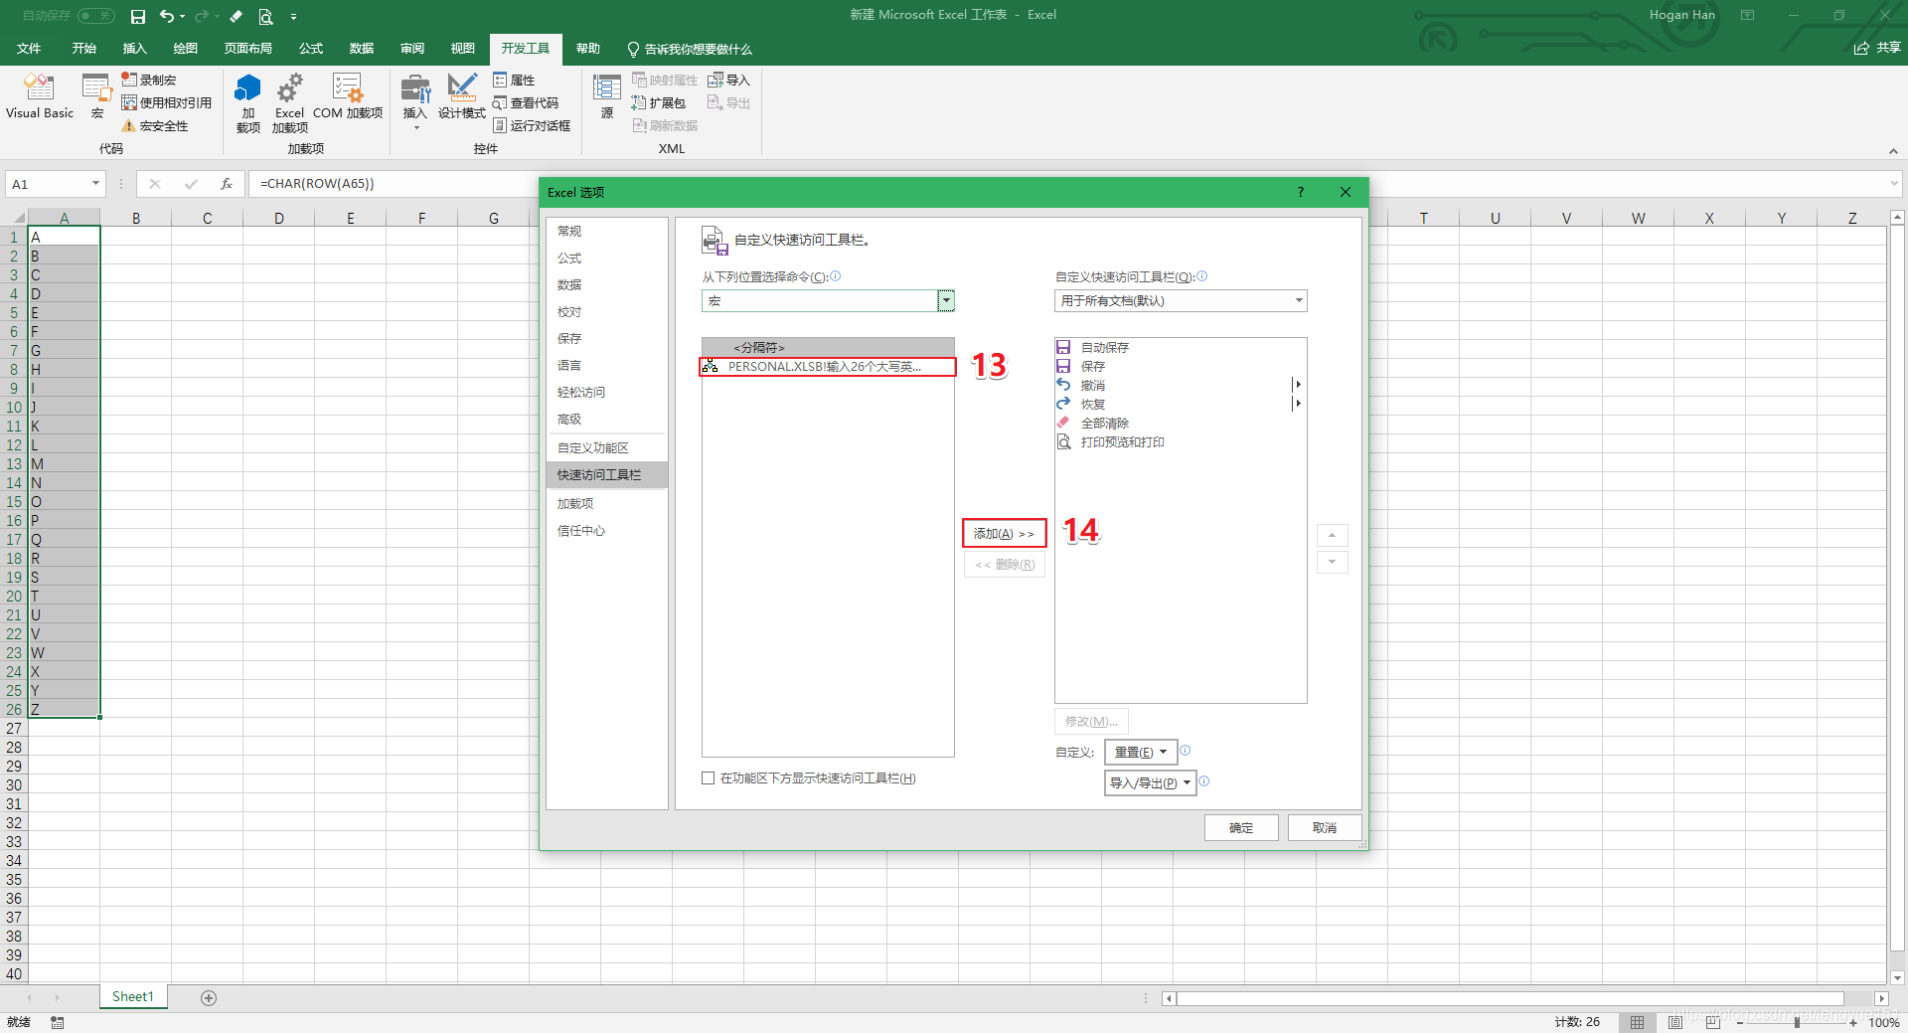Click Save icon in title bar
The width and height of the screenshot is (1908, 1033).
[x=138, y=16]
